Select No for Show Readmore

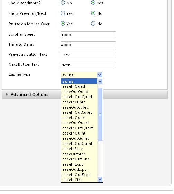[x=63, y=3]
